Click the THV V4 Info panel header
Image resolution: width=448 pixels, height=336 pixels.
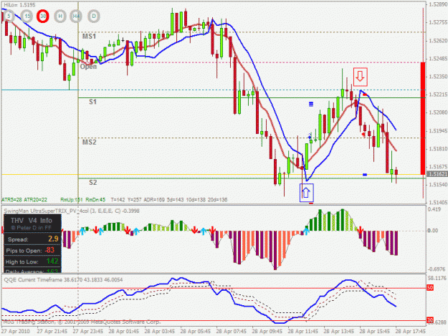32,221
